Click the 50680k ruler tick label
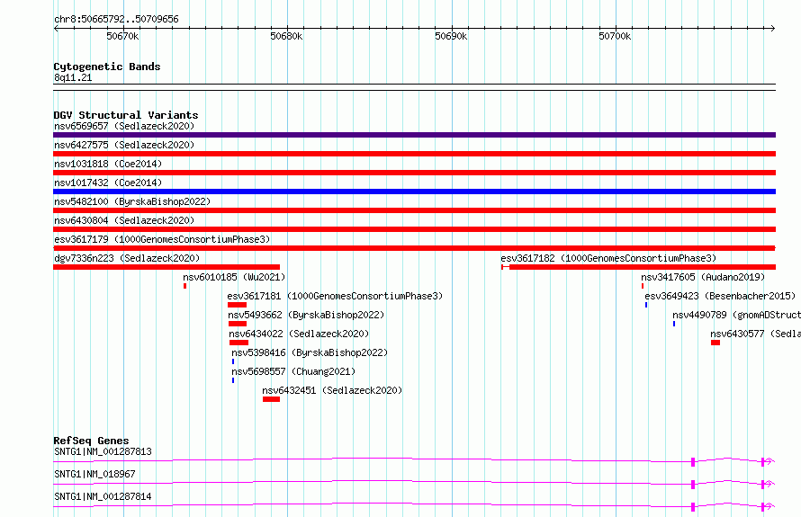The width and height of the screenshot is (801, 517). 286,36
